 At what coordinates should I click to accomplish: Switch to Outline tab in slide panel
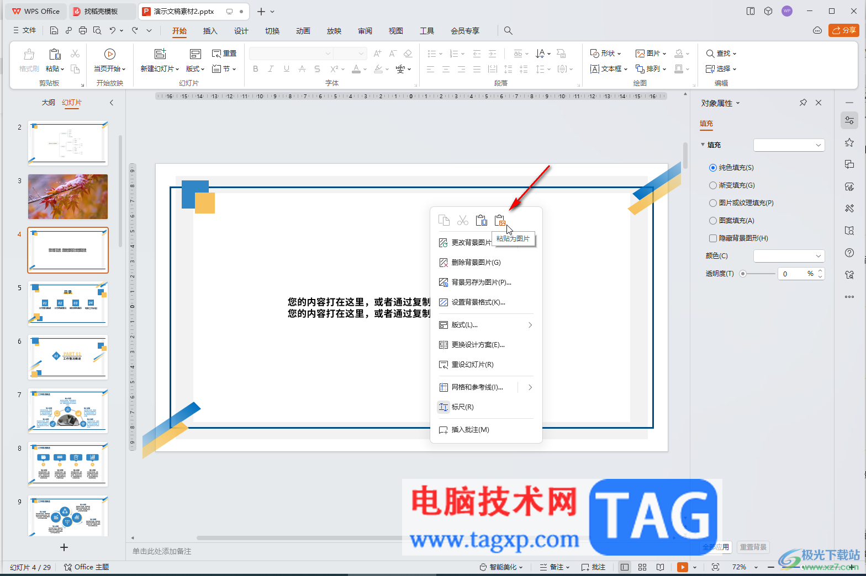point(49,103)
